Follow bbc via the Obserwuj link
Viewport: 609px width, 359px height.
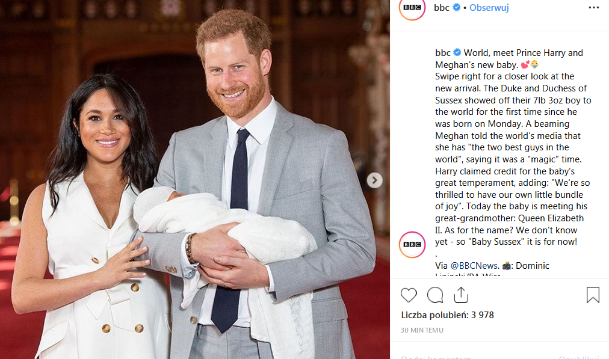point(489,7)
